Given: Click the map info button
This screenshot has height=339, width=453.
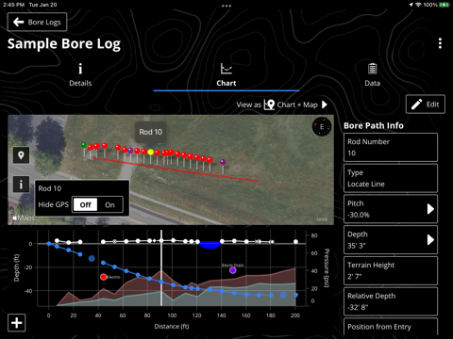Looking at the screenshot, I should click(21, 184).
